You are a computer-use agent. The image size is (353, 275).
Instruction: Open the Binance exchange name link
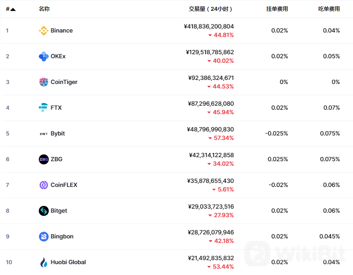pyautogui.click(x=62, y=31)
